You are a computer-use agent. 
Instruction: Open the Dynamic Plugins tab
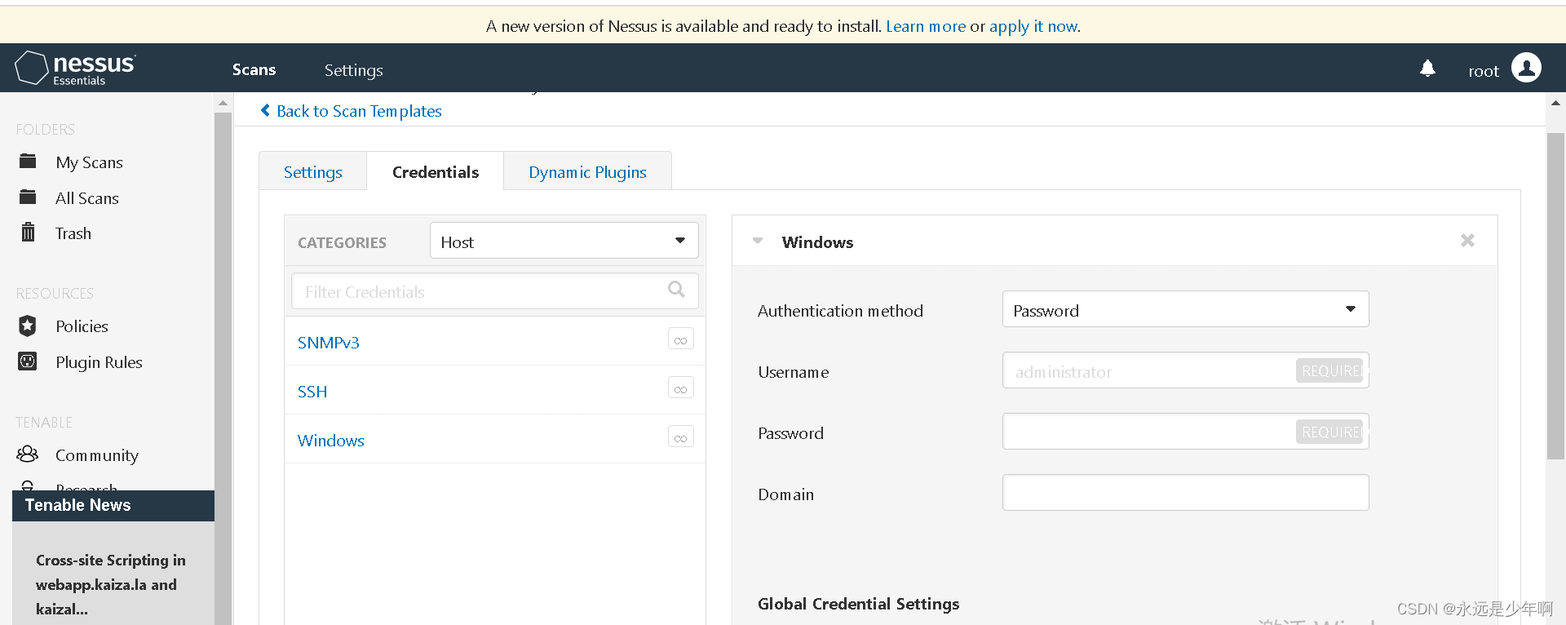pos(587,171)
